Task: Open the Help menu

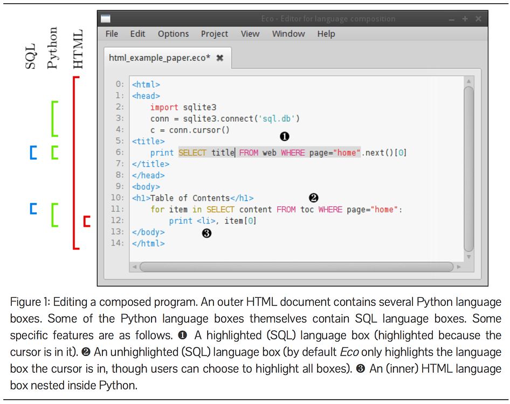Action: tap(326, 33)
